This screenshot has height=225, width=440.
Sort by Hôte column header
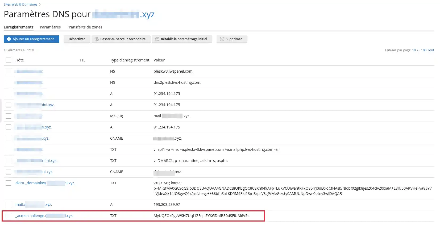click(x=20, y=60)
